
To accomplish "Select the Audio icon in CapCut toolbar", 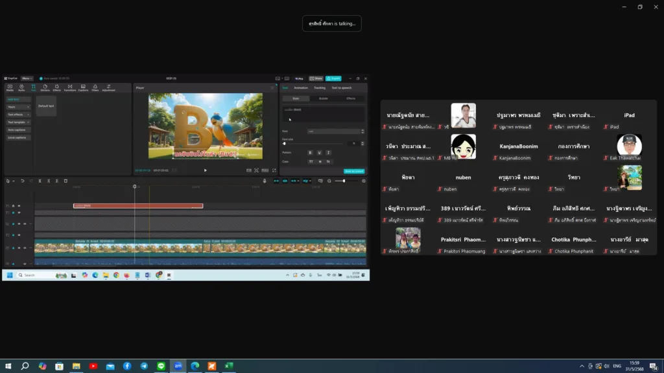I will pos(21,87).
